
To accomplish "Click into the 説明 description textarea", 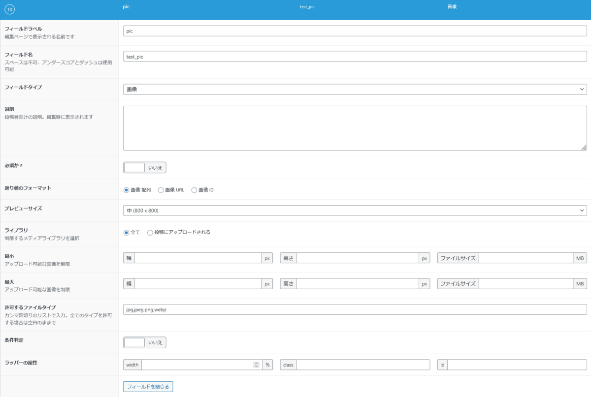I will tap(355, 128).
